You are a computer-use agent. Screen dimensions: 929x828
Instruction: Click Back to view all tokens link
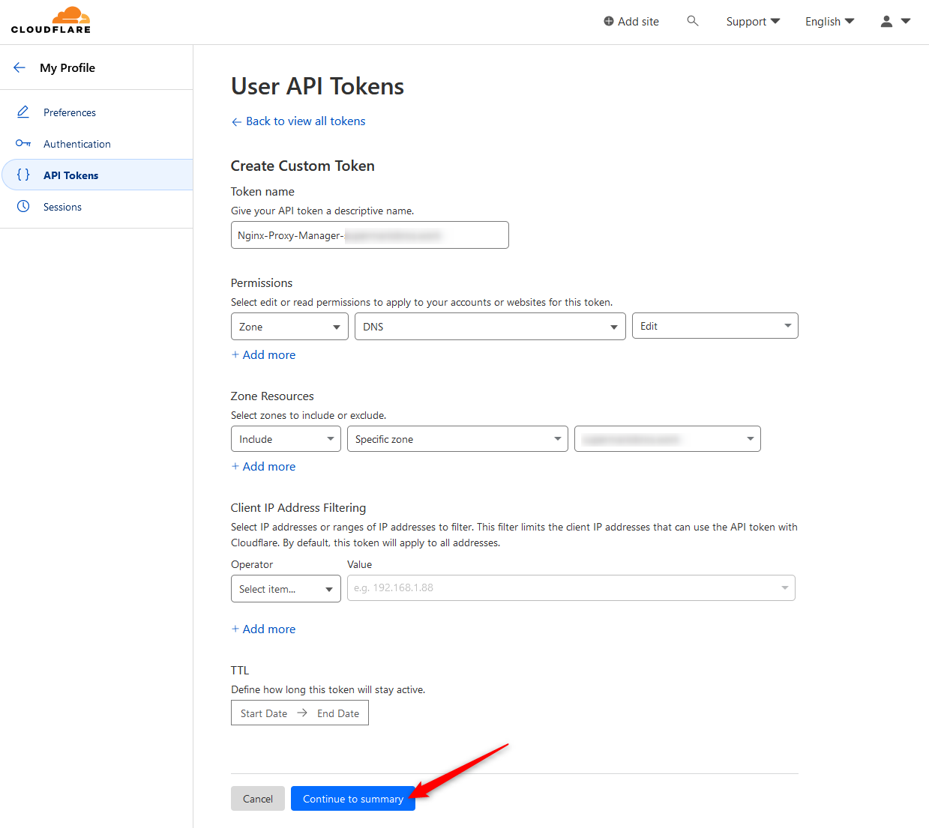tap(305, 121)
